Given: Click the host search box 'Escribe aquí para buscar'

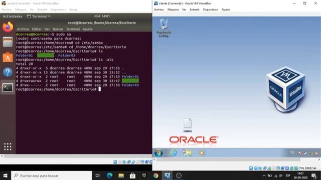Looking at the screenshot, I should tap(51, 175).
